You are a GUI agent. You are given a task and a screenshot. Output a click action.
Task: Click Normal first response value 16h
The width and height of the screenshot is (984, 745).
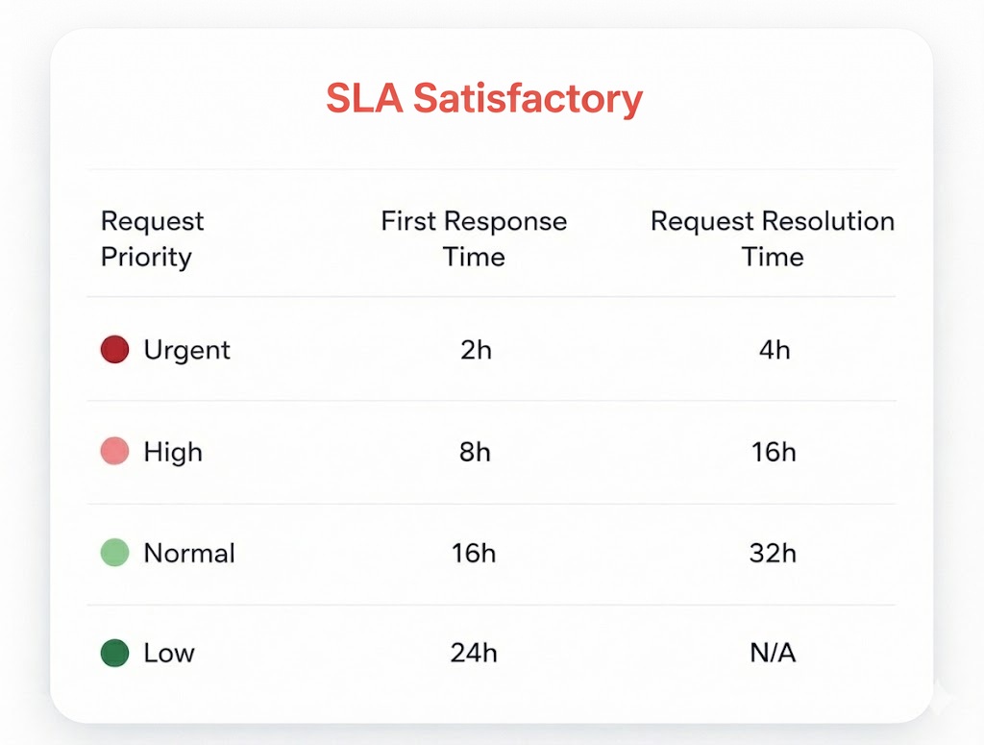[474, 554]
